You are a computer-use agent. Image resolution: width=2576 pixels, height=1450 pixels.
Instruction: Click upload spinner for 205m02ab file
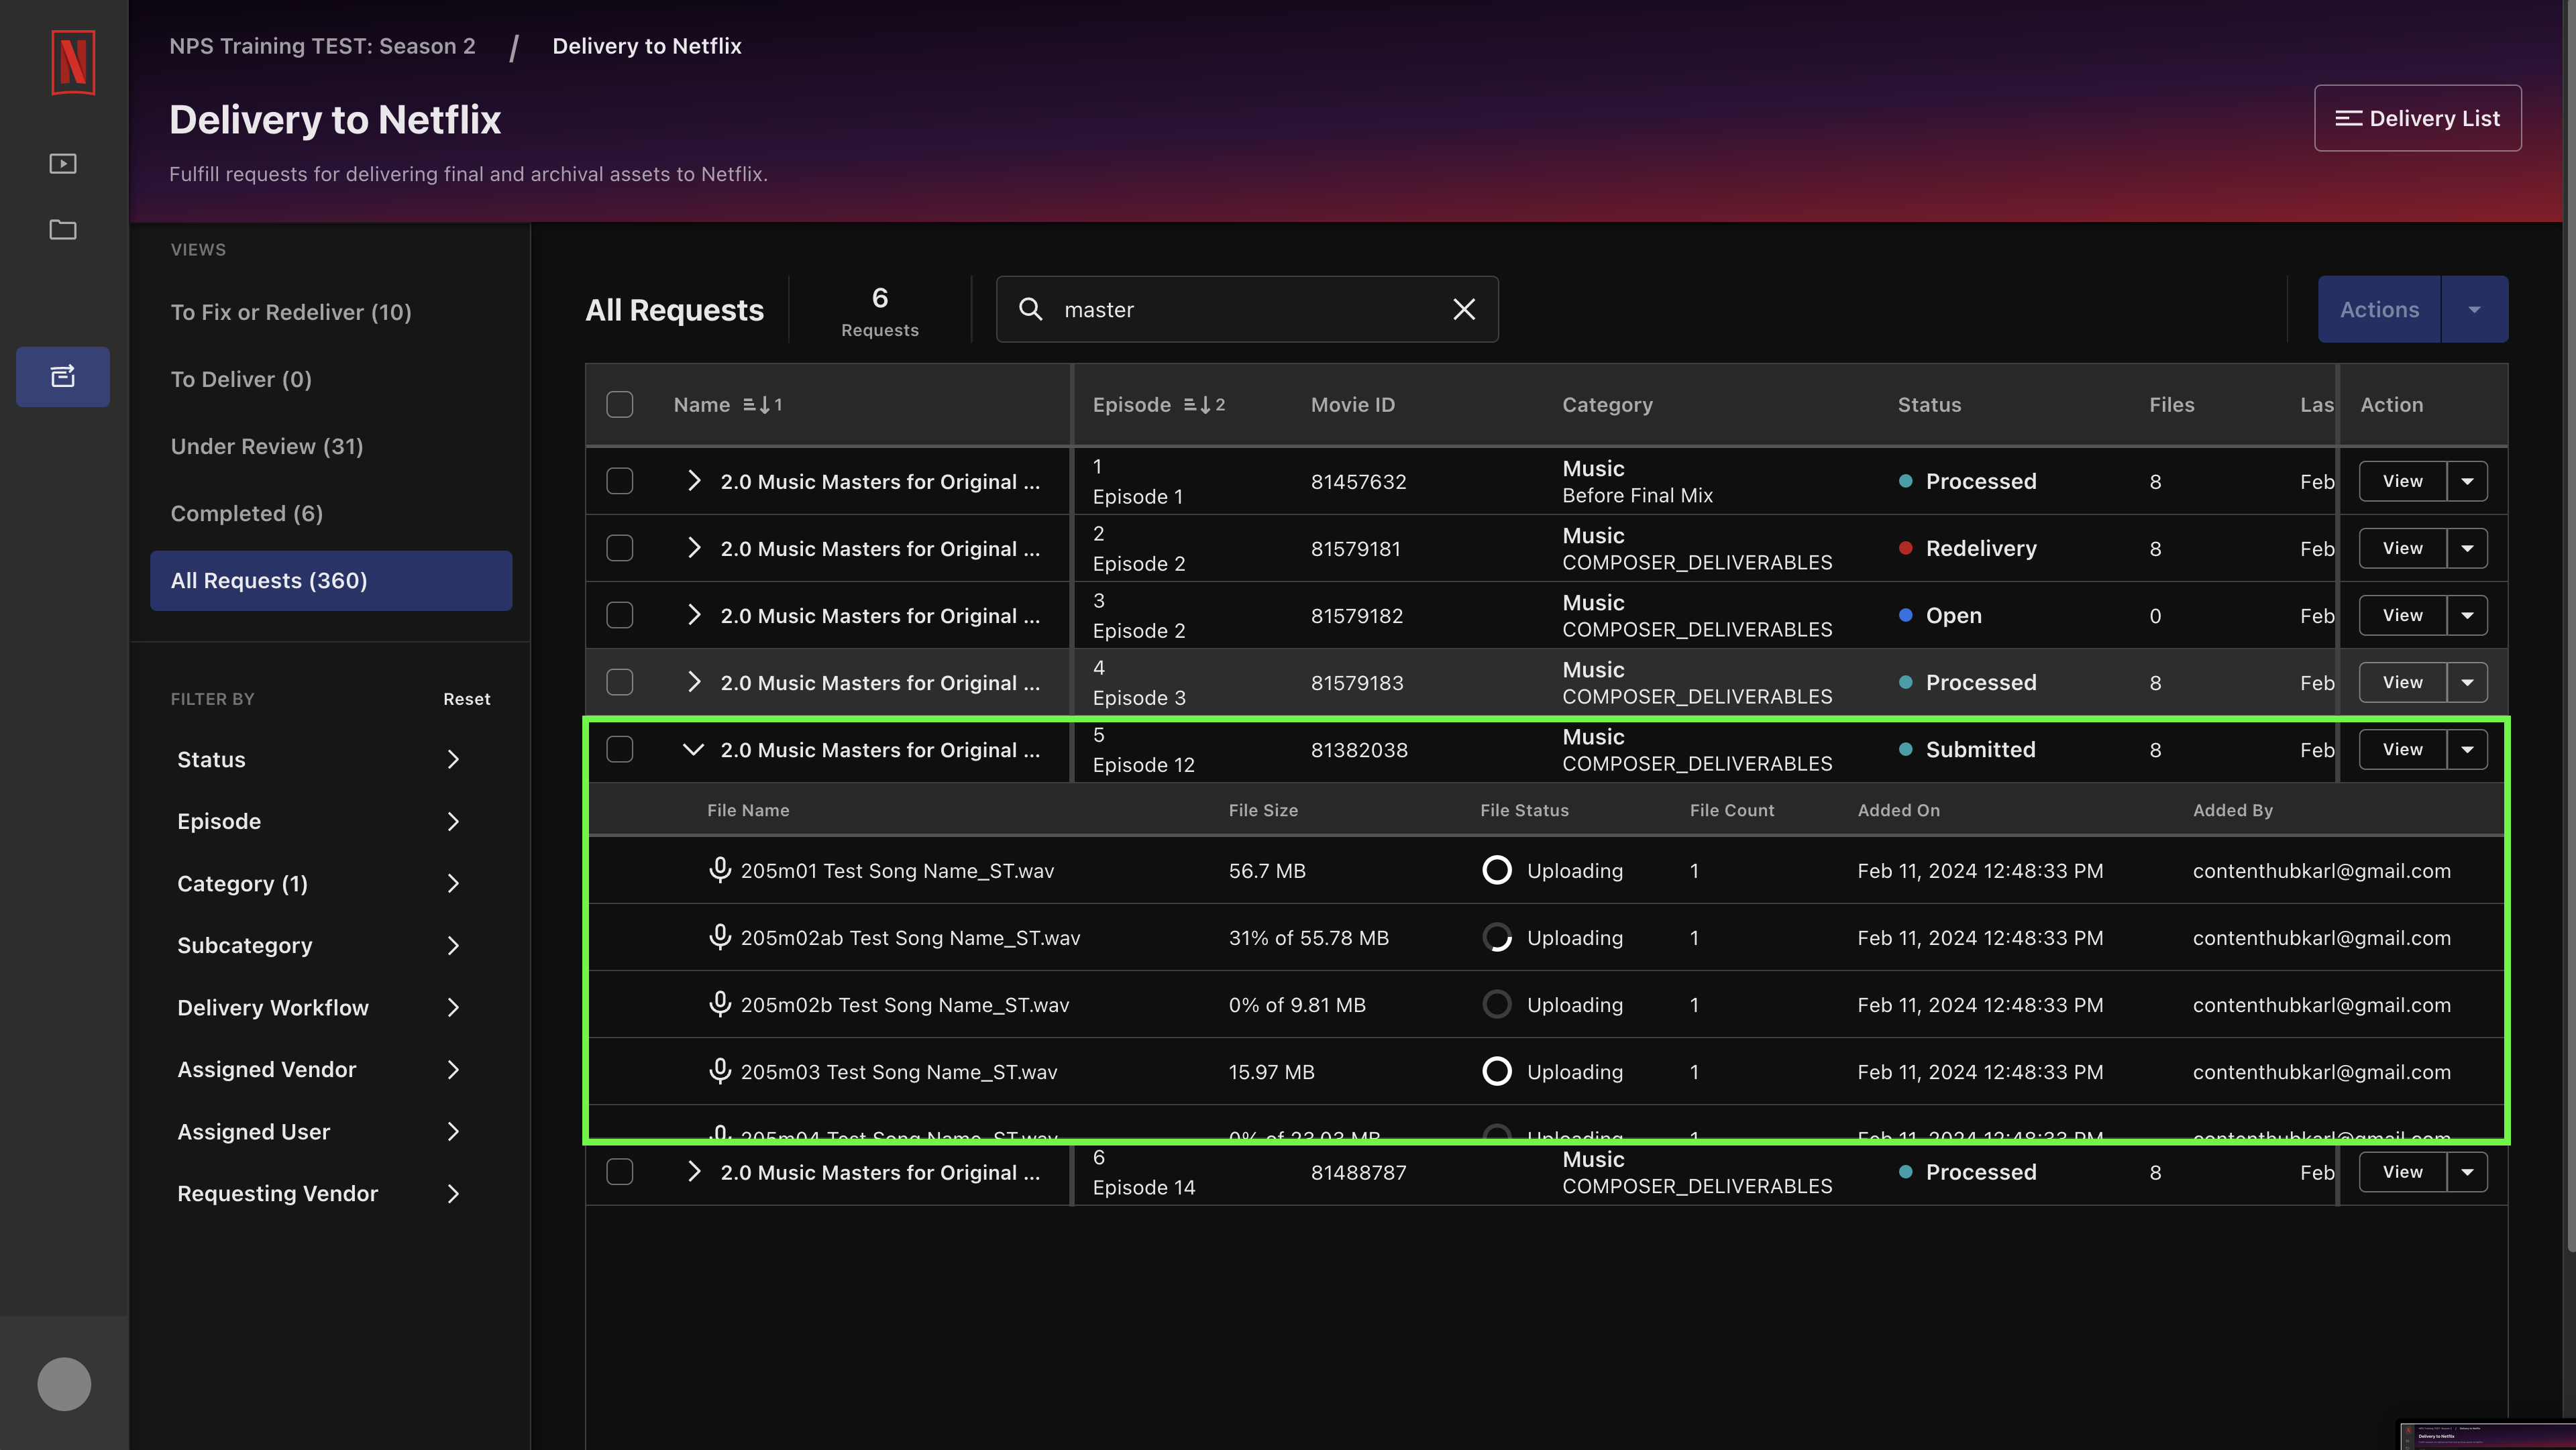click(1496, 937)
